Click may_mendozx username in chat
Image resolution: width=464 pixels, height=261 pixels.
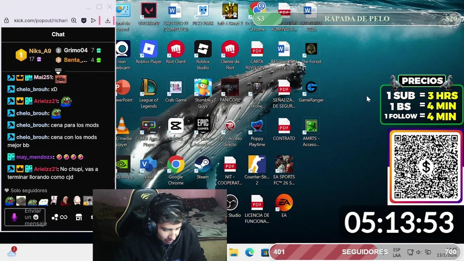(35, 157)
